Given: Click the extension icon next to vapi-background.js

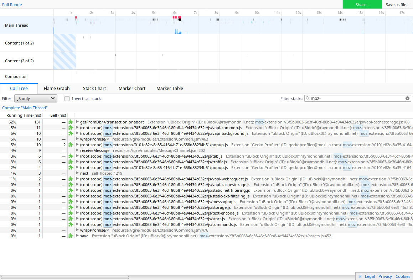Looking at the screenshot, I should point(71,133).
